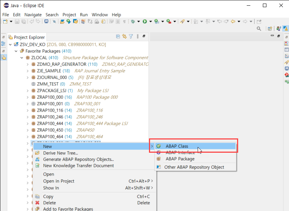Click the Search flashlight toolbar icon
Screen dimensions: 289x211
coord(182,21)
